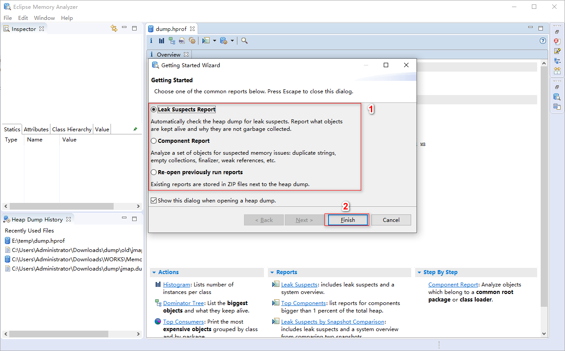
Task: Click Finish in the Getting Started Wizard
Action: tap(347, 220)
